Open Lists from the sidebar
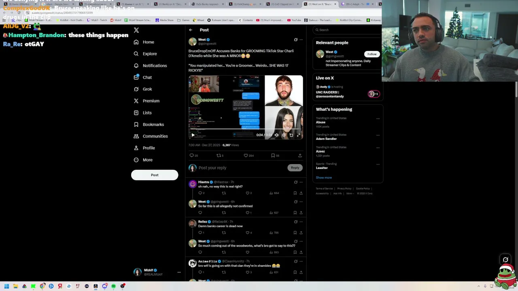The image size is (518, 291). [142, 113]
